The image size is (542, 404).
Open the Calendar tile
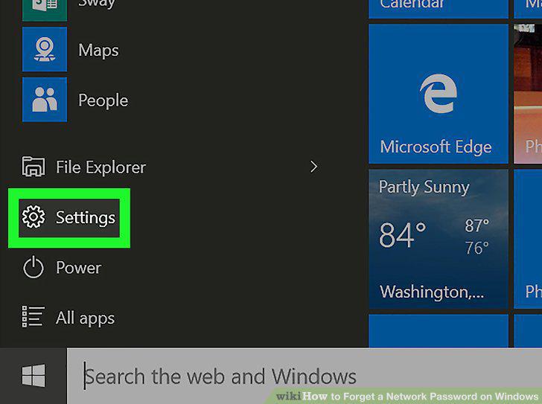(x=439, y=9)
